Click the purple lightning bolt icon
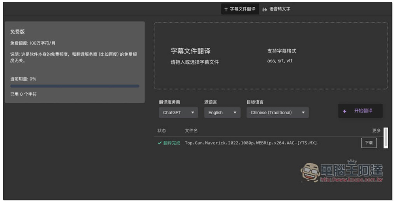Image resolution: width=395 pixels, height=202 pixels. [x=344, y=111]
